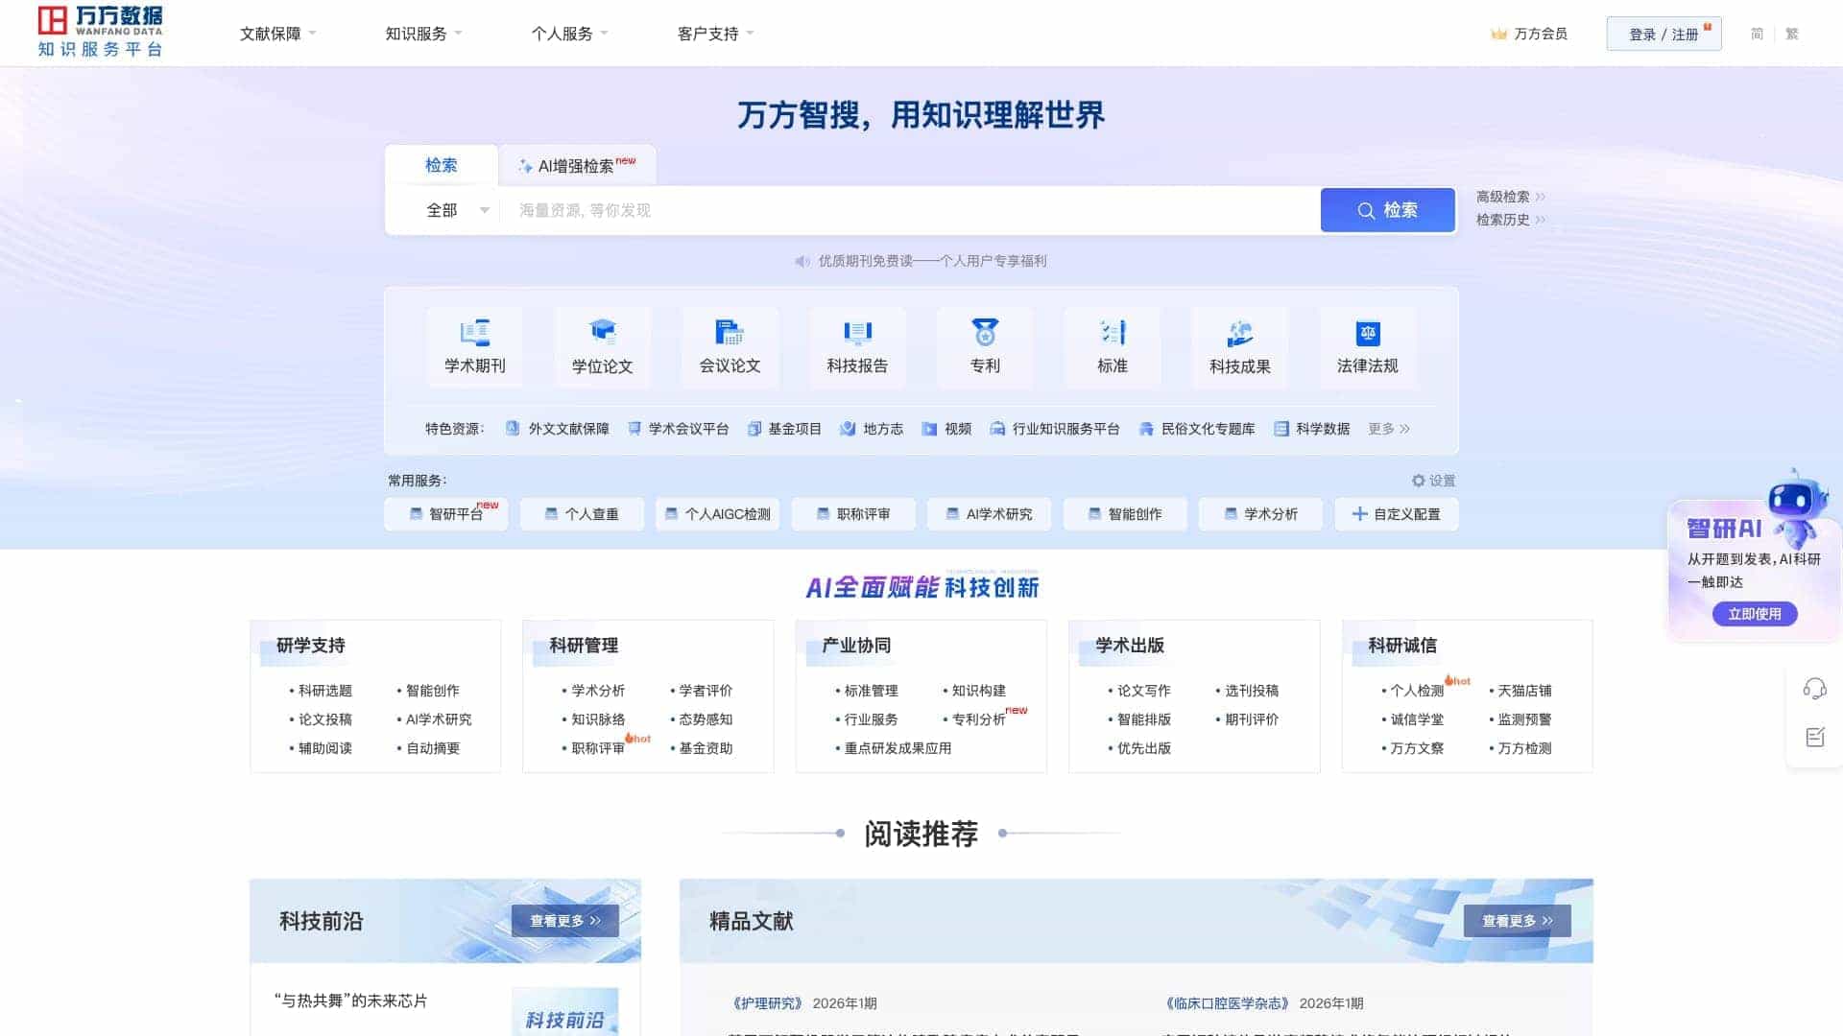This screenshot has height=1036, width=1843.
Task: Switch to traditional Chinese 繁
Action: (x=1791, y=34)
